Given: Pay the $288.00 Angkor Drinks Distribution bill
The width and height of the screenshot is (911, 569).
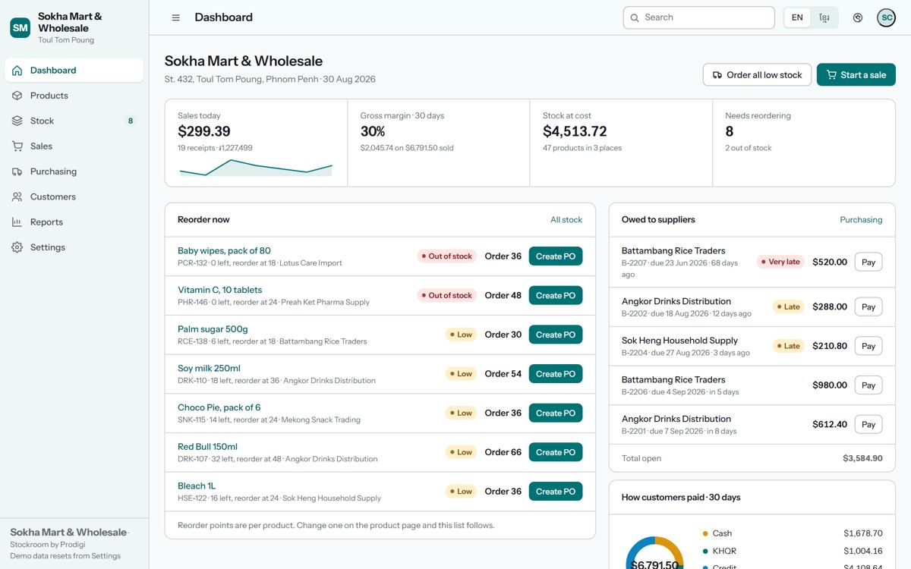Looking at the screenshot, I should 868,307.
